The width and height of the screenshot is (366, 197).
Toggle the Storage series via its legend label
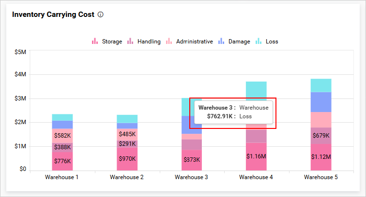coord(112,42)
